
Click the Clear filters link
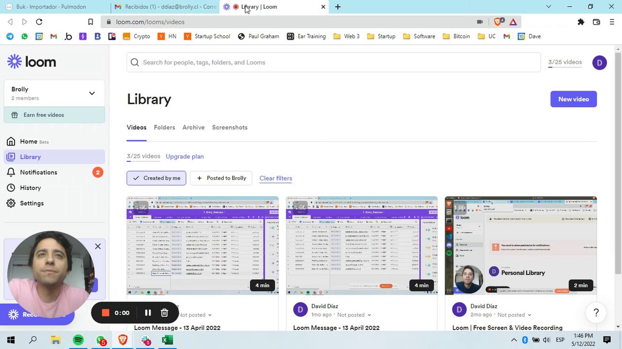(x=276, y=178)
